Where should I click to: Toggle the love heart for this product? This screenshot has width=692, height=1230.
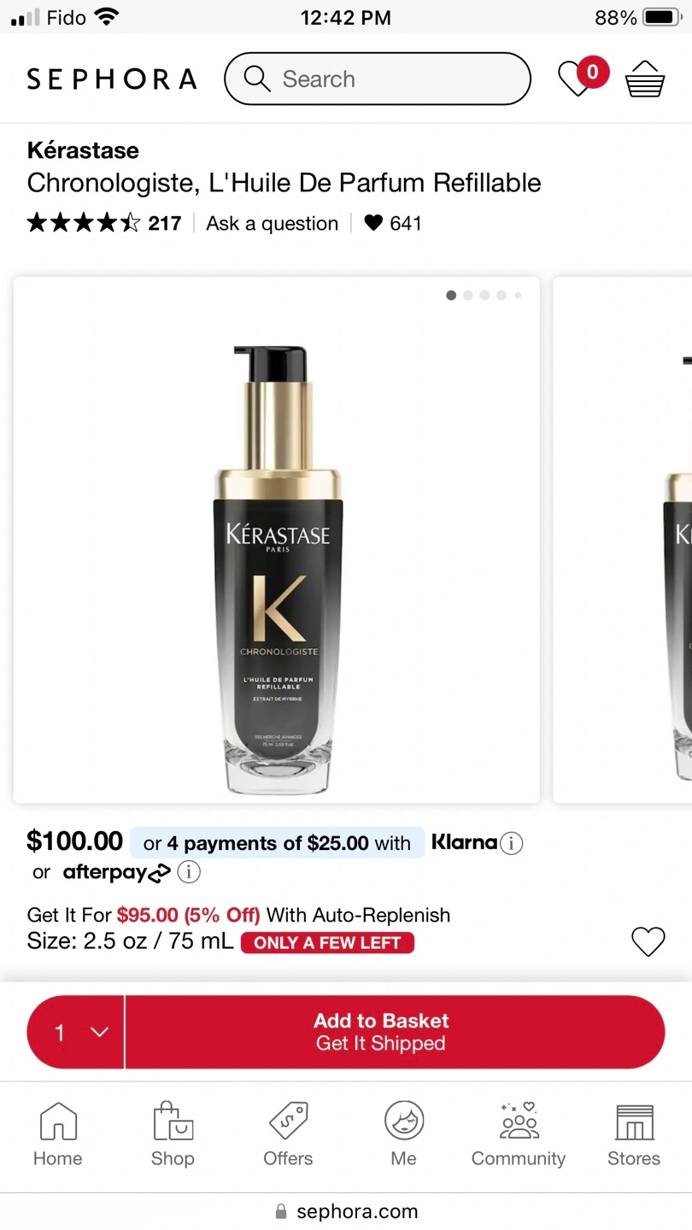(648, 941)
